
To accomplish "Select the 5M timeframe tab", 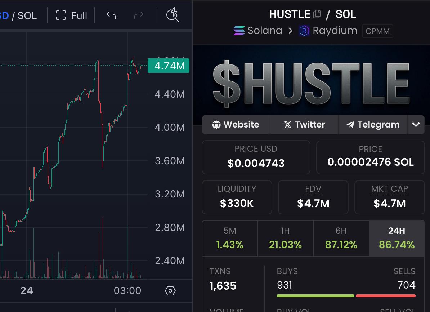I will point(230,238).
